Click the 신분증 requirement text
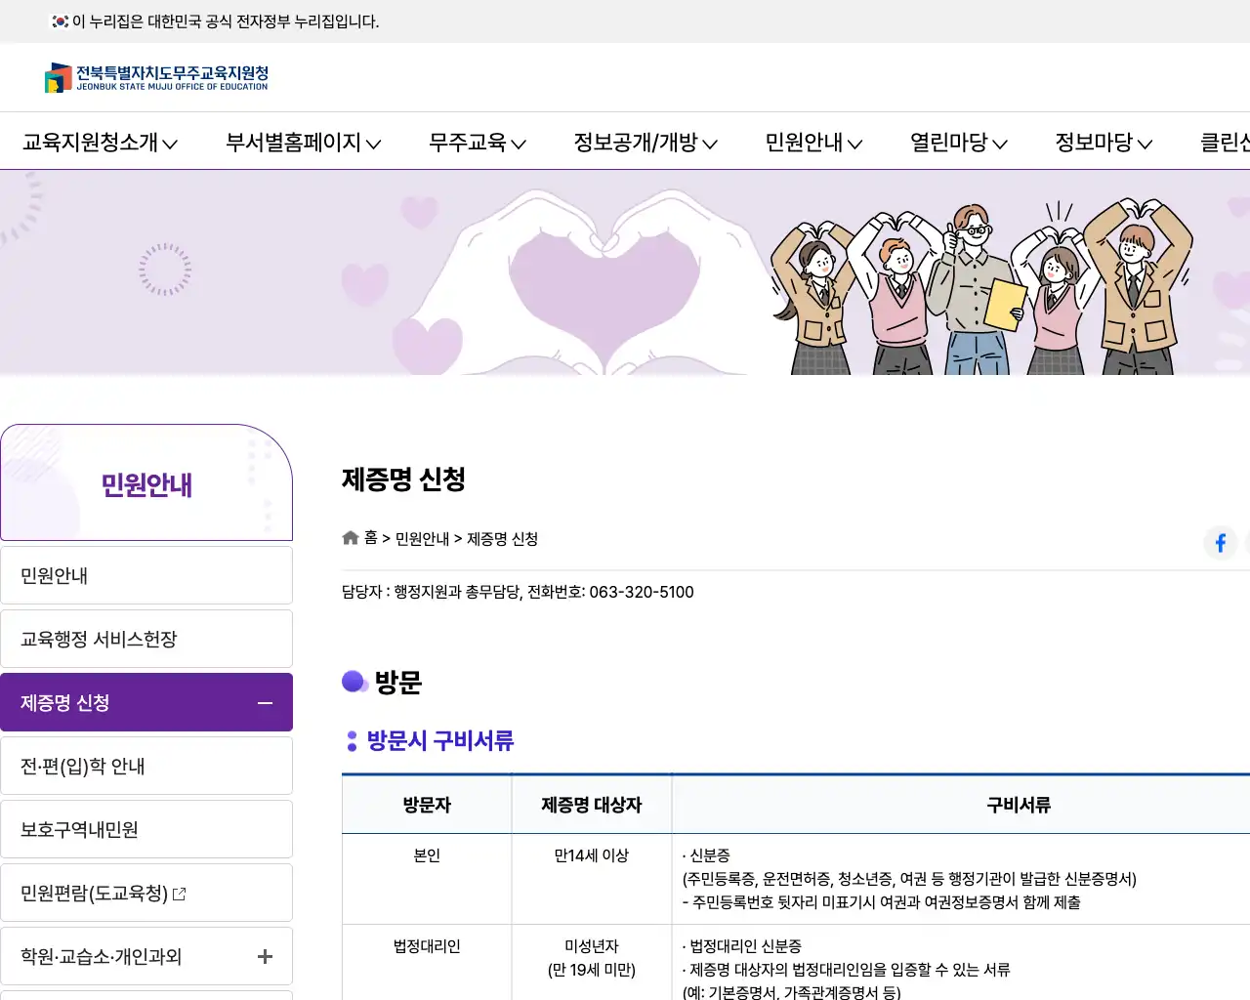1250x1000 pixels. pos(706,855)
